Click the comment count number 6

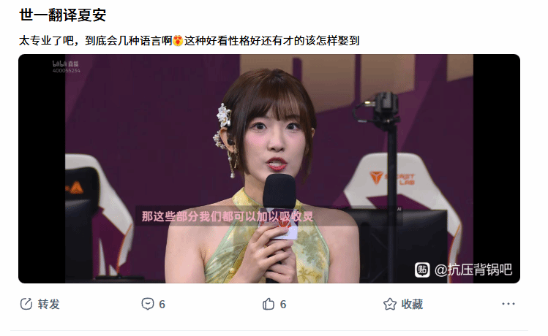pos(162,305)
